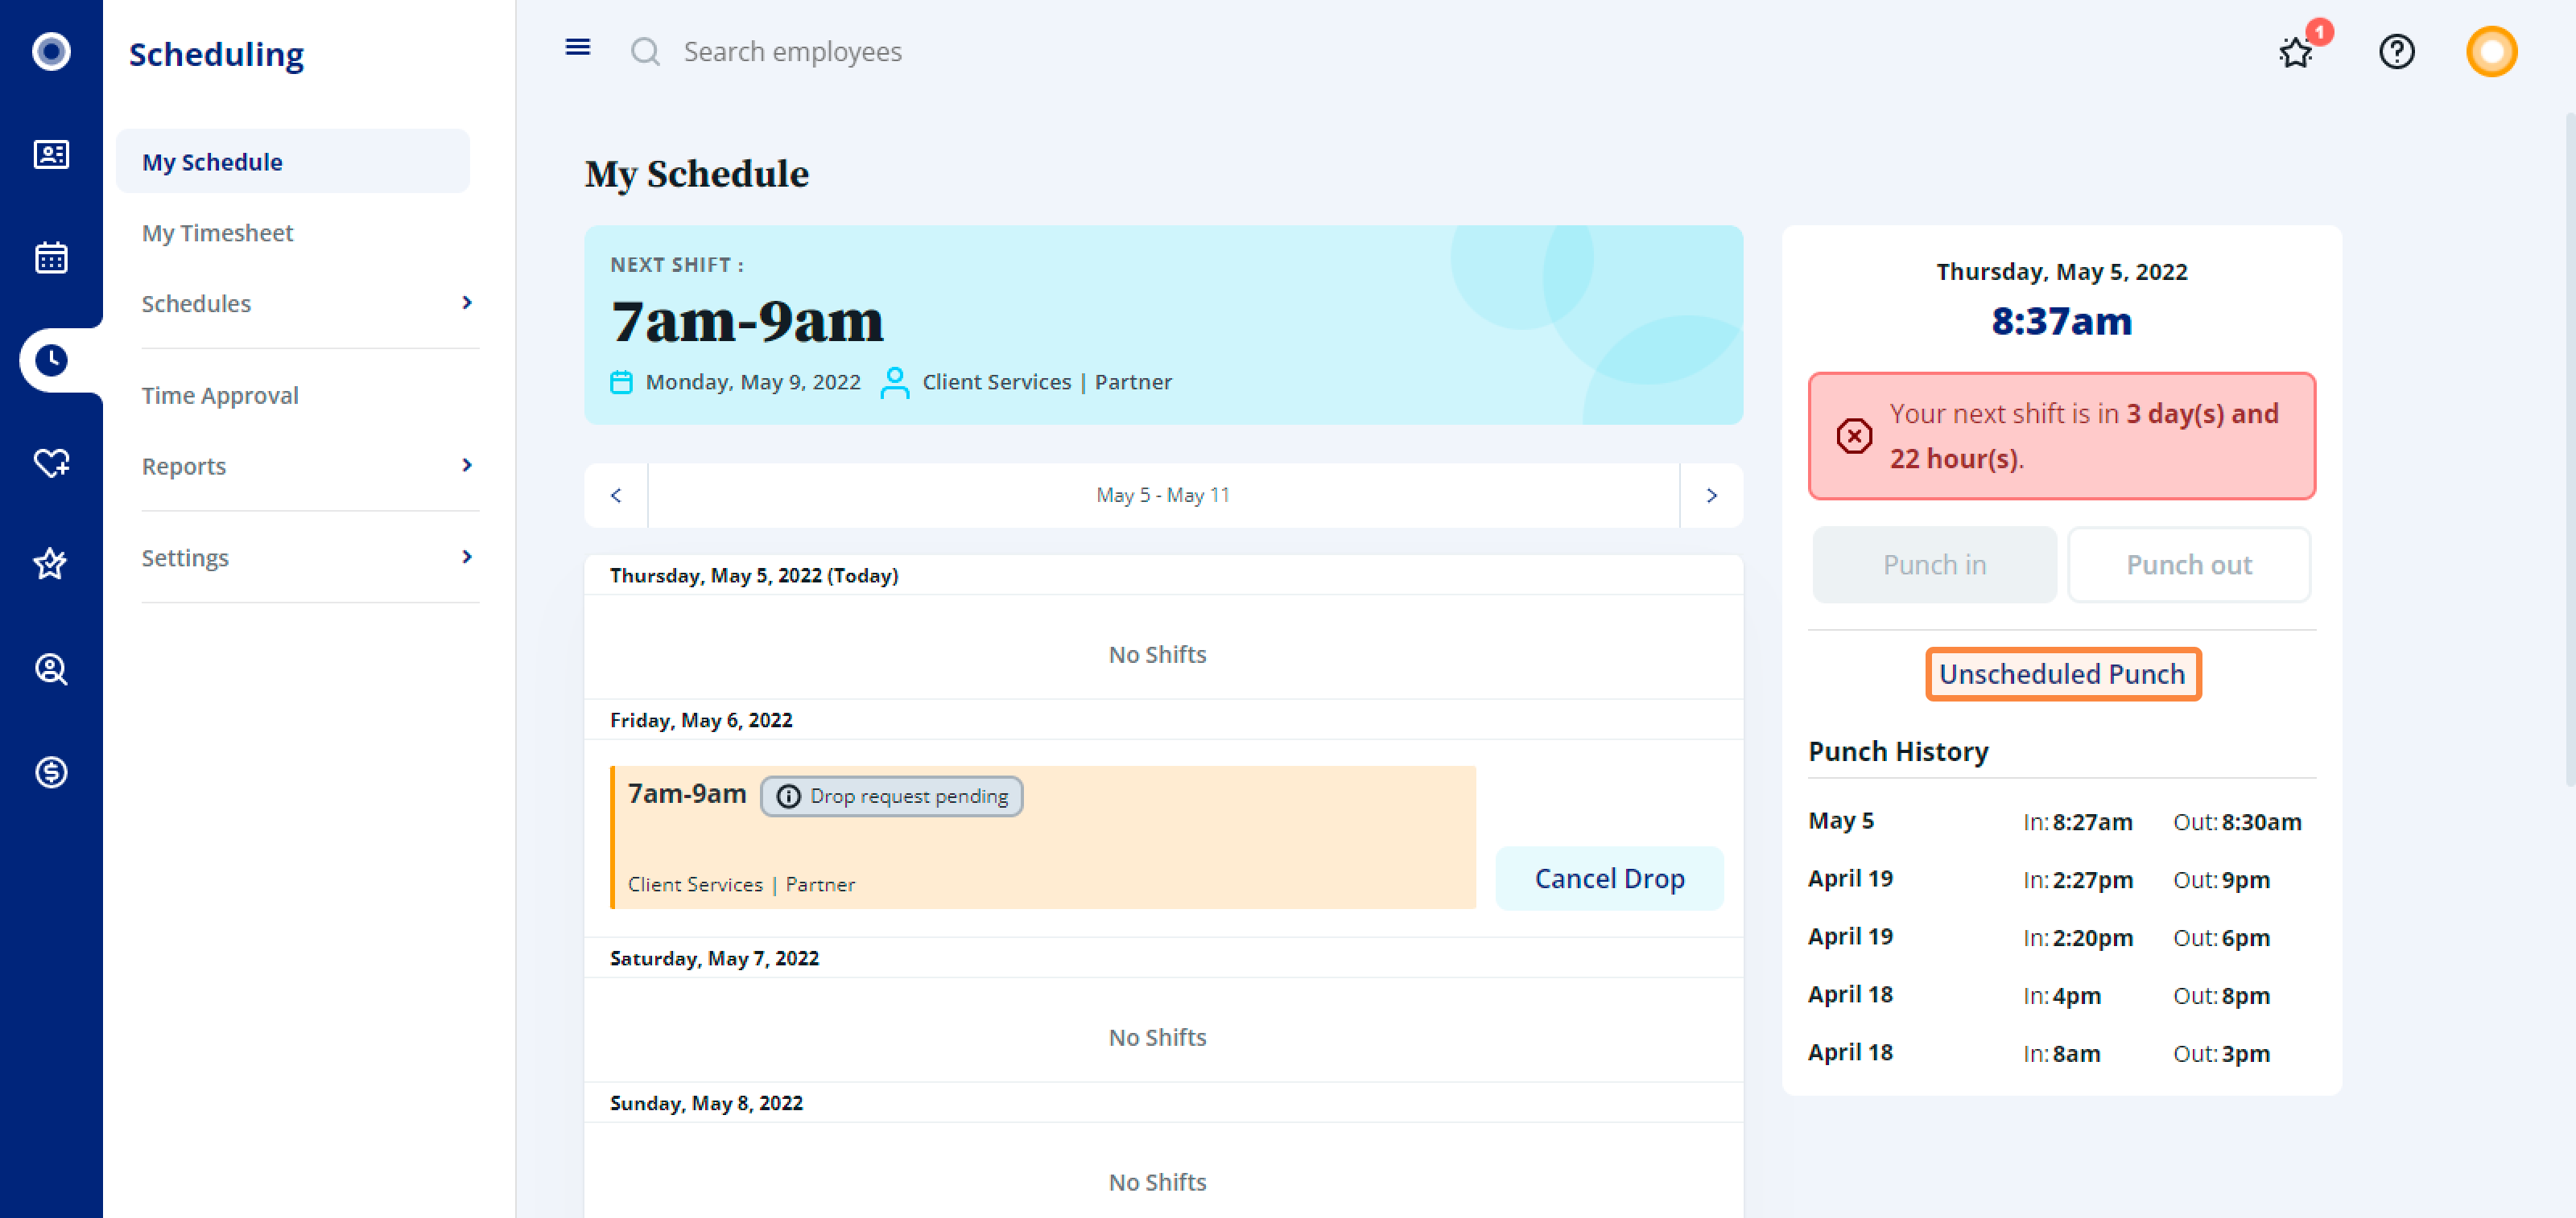Click the Saturday, May 7, 2022 heading
Image resolution: width=2576 pixels, height=1218 pixels.
[714, 958]
